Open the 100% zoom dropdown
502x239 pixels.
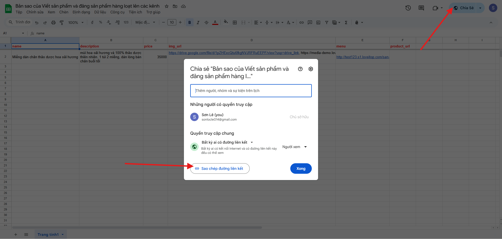[x=76, y=23]
